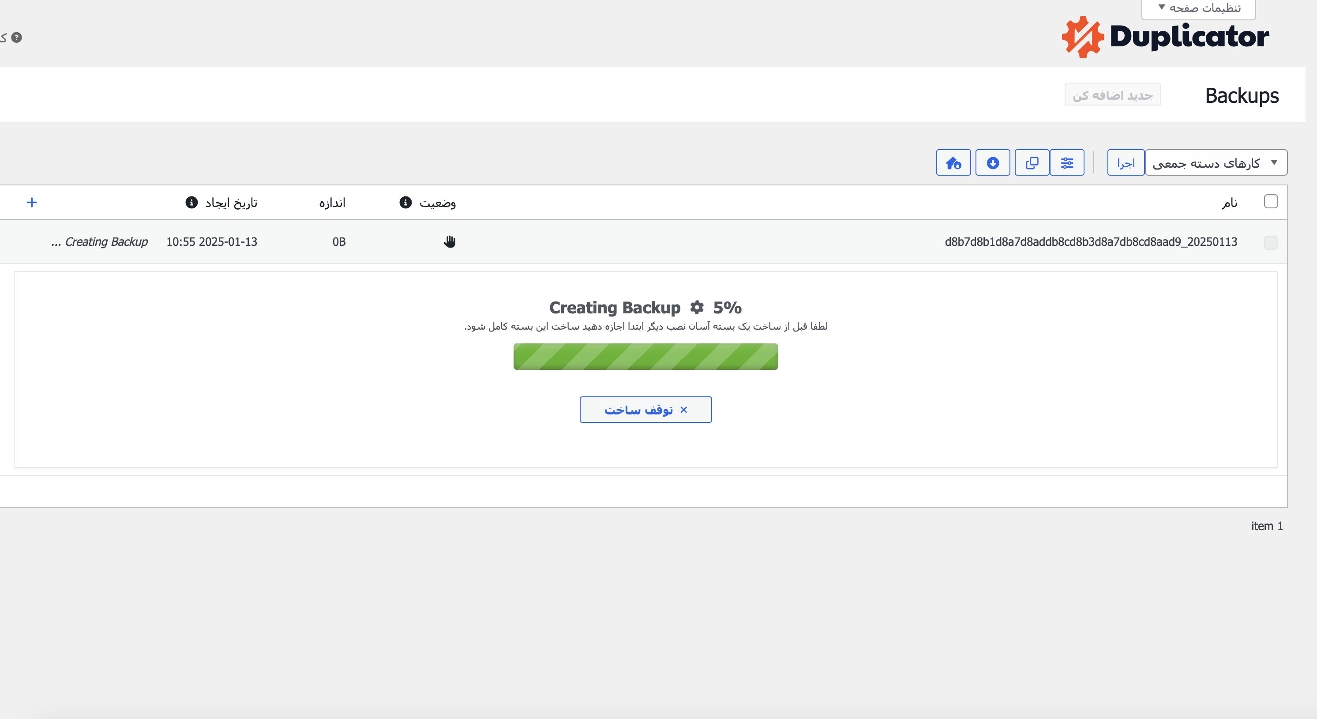This screenshot has width=1317, height=719.
Task: Expand the تنظیمات صفحه screen options panel
Action: click(x=1198, y=8)
